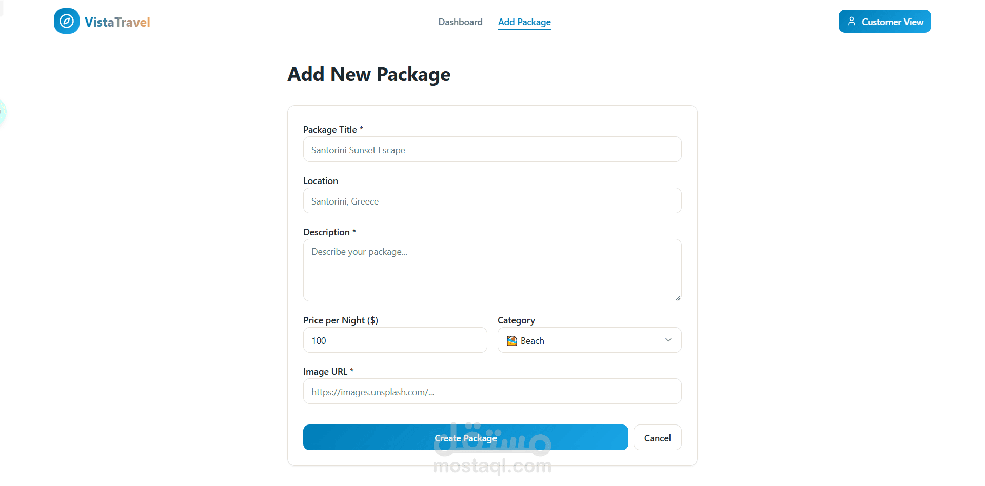The width and height of the screenshot is (985, 486).
Task: Click the Category label text
Action: pos(516,320)
